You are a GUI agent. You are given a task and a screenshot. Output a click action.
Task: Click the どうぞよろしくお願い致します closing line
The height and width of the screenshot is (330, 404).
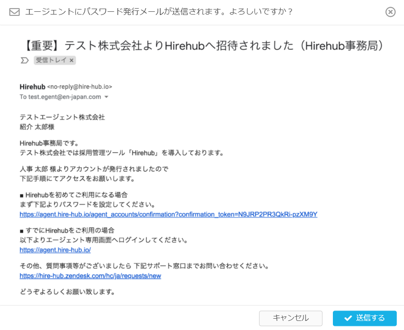[x=67, y=292]
